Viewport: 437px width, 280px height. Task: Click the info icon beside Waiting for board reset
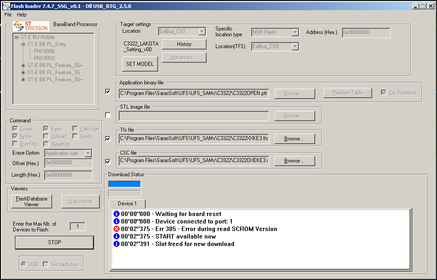click(117, 214)
